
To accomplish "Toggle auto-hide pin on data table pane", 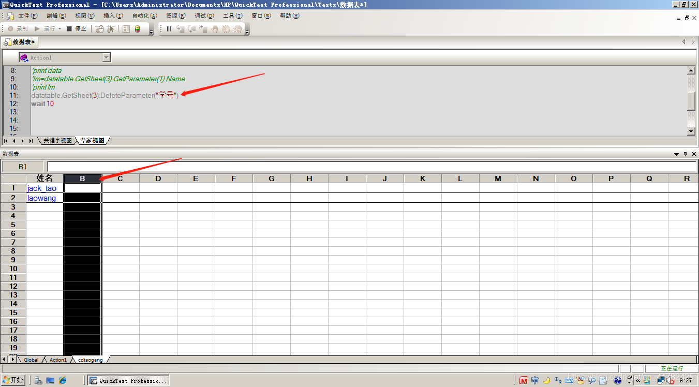I will [686, 154].
